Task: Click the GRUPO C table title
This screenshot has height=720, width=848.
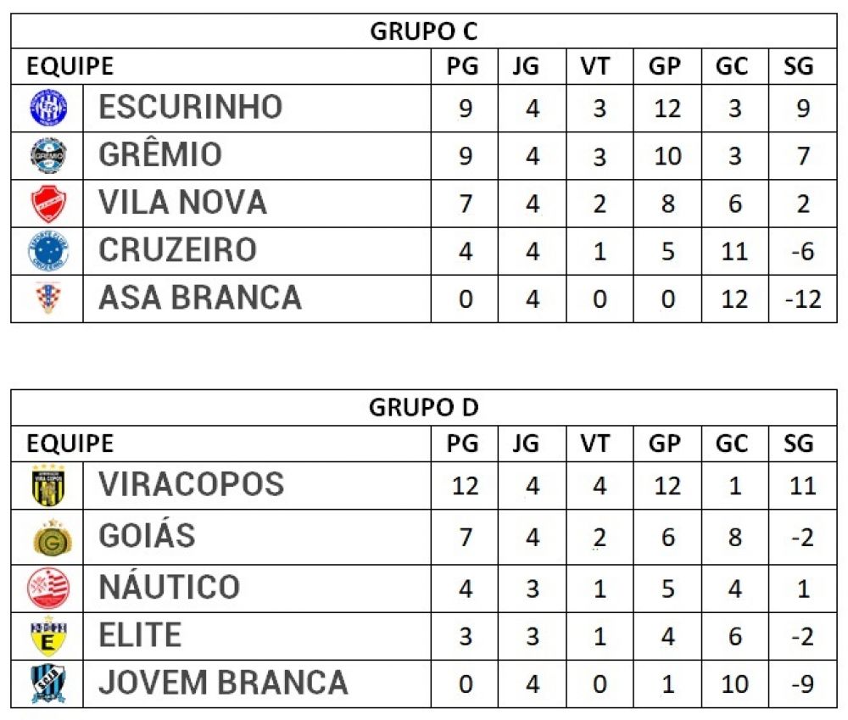Action: point(423,31)
